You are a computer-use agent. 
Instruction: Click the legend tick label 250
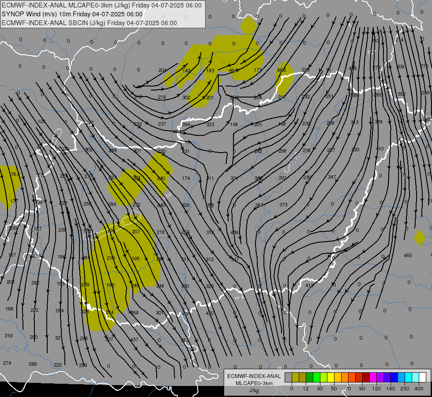tap(405, 389)
